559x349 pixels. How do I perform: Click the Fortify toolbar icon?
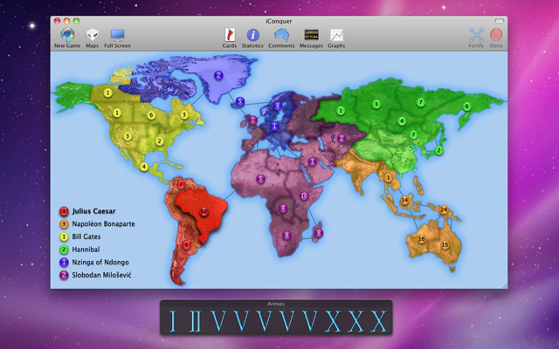coord(476,35)
